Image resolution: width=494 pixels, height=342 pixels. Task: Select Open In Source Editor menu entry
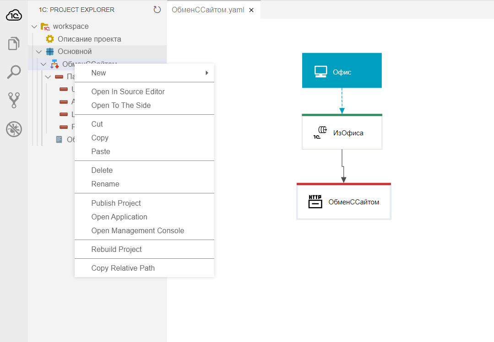[x=128, y=91]
